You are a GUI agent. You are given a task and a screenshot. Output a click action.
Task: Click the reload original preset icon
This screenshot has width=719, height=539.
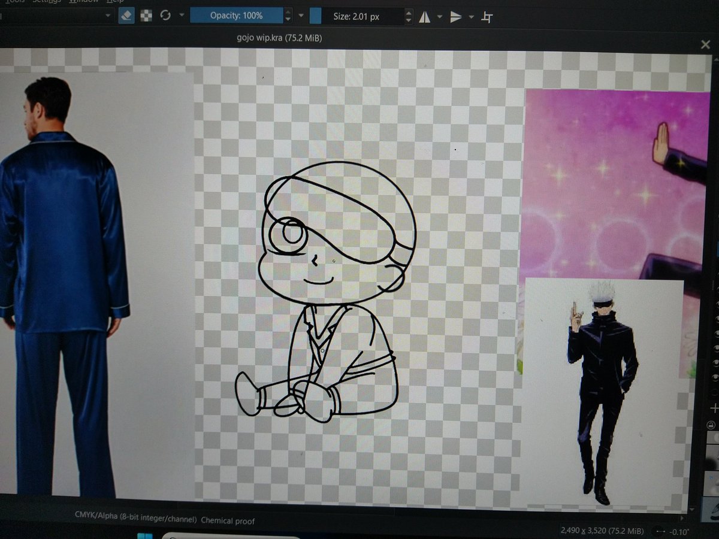tap(165, 16)
